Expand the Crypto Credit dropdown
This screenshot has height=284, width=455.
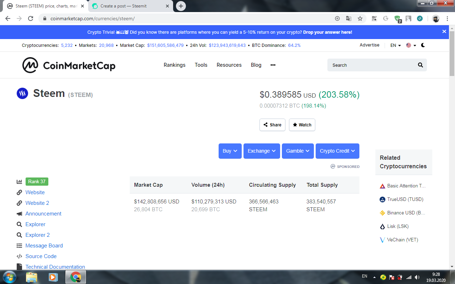(x=338, y=151)
